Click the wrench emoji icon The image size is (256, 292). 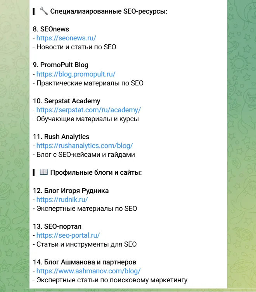44,11
